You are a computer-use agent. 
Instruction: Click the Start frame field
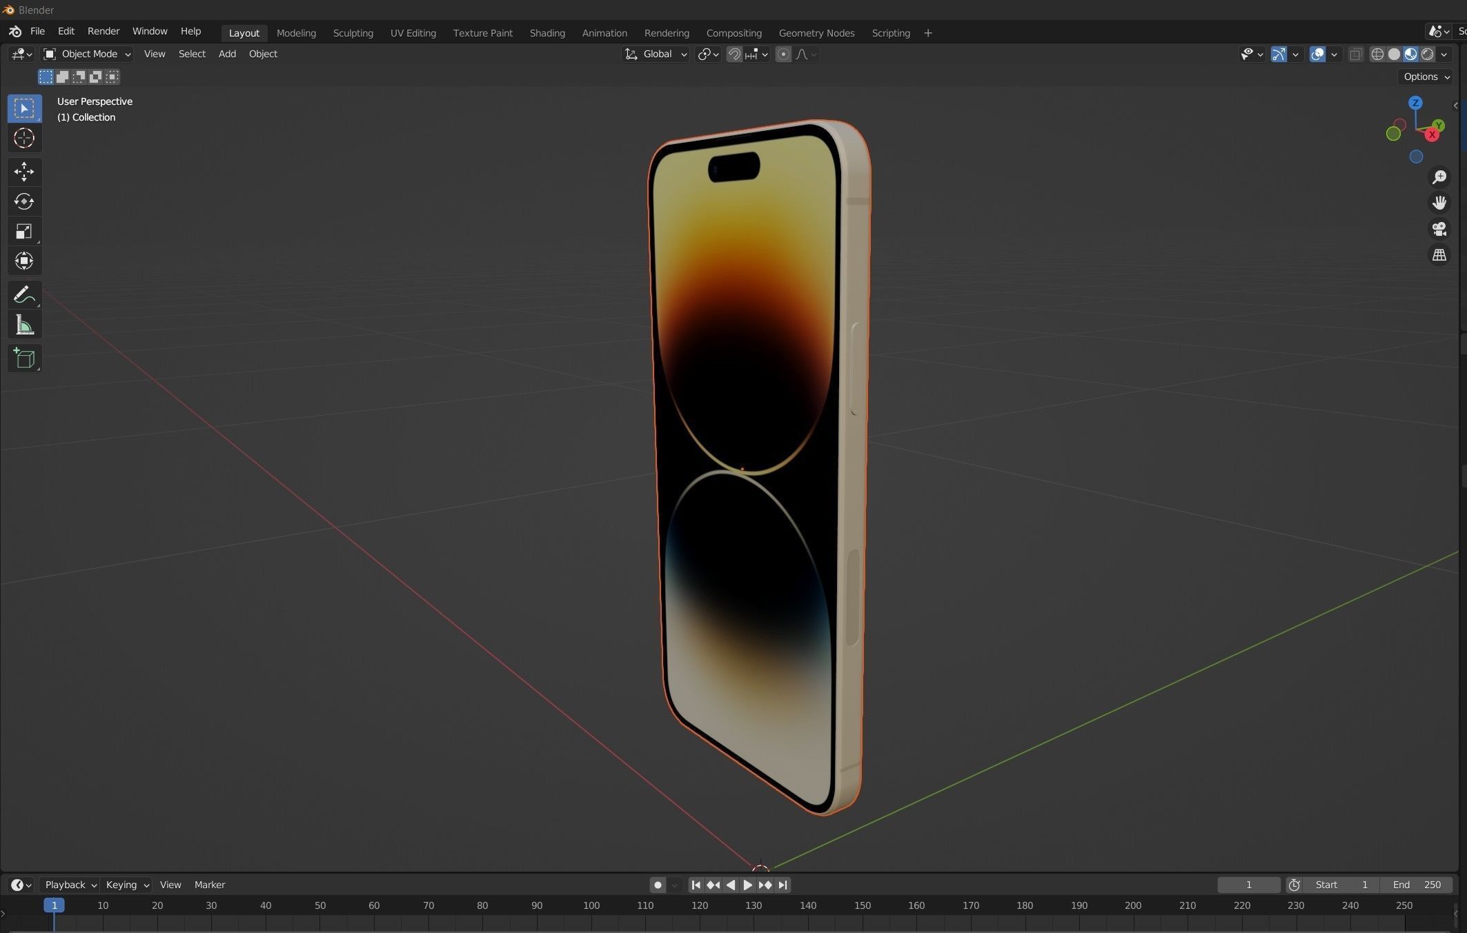point(1341,885)
